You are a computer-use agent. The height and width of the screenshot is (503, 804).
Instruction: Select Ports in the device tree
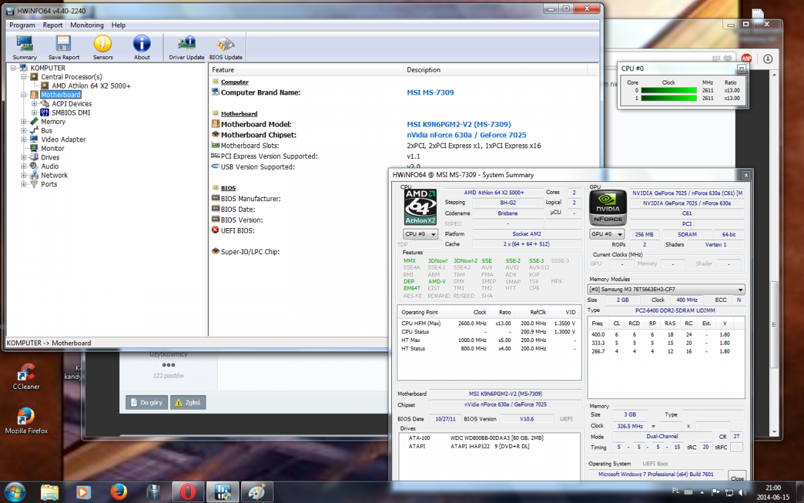click(x=49, y=184)
